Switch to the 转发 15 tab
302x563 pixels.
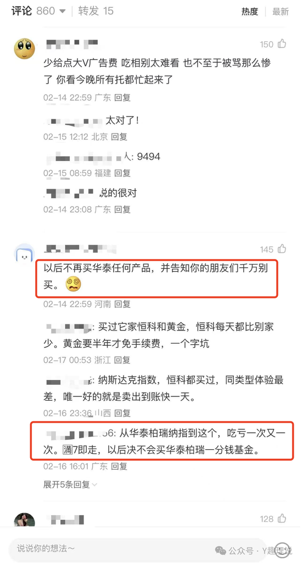coord(96,11)
